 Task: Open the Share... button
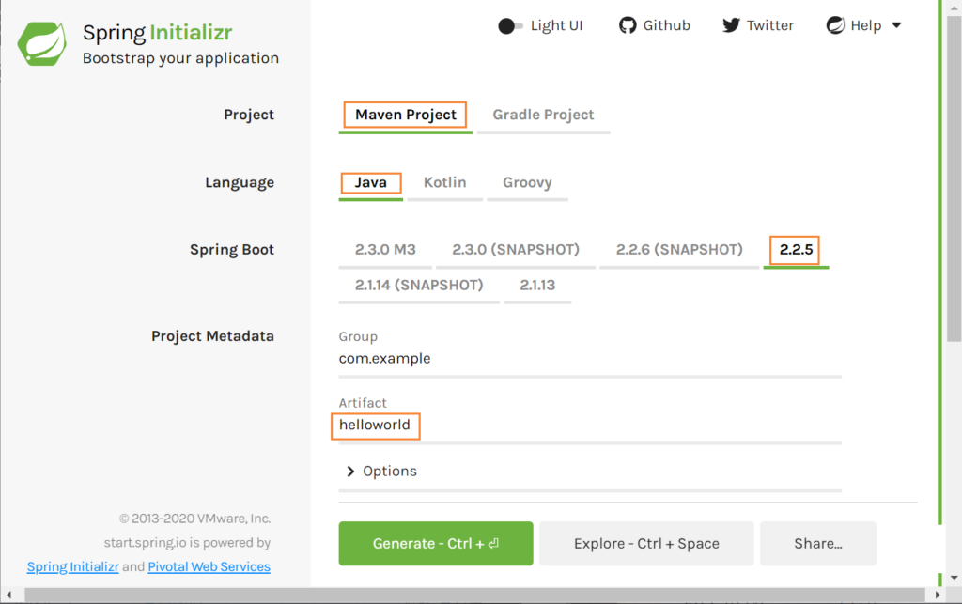click(818, 543)
